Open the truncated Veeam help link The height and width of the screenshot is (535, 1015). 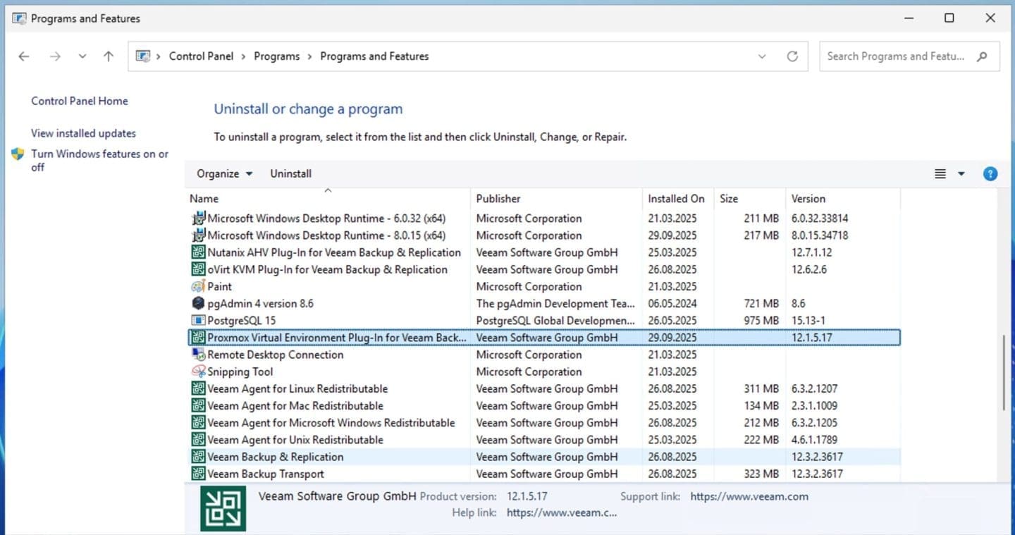562,512
